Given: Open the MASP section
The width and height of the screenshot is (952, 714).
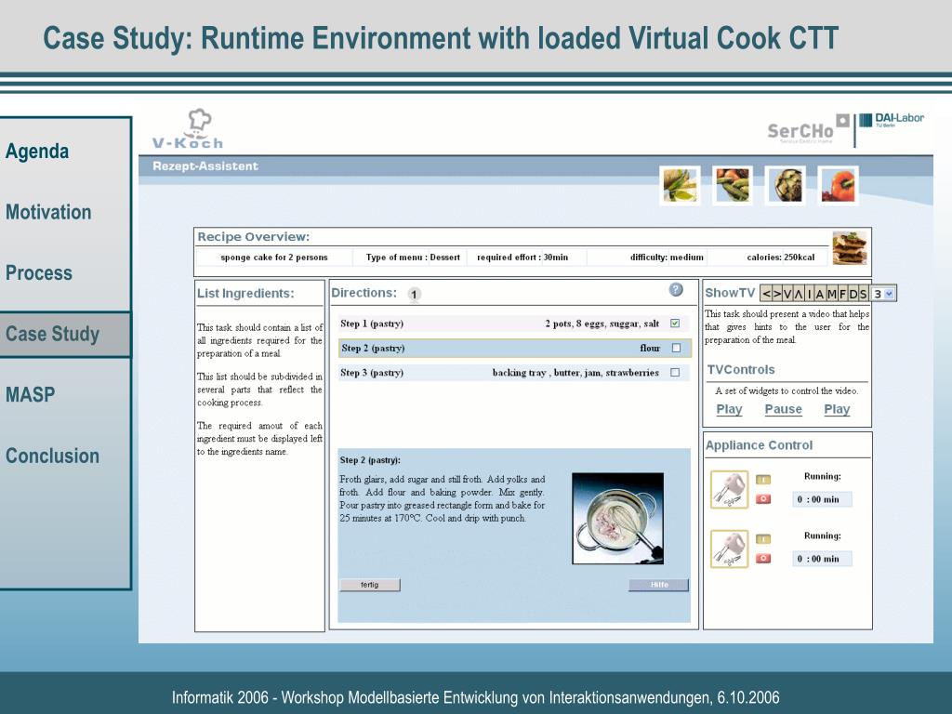Looking at the screenshot, I should point(31,394).
